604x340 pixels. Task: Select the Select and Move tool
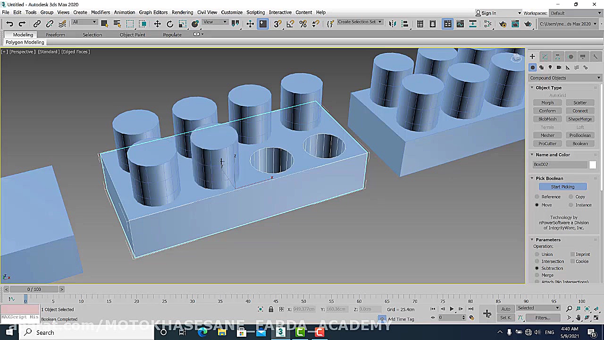click(x=157, y=24)
